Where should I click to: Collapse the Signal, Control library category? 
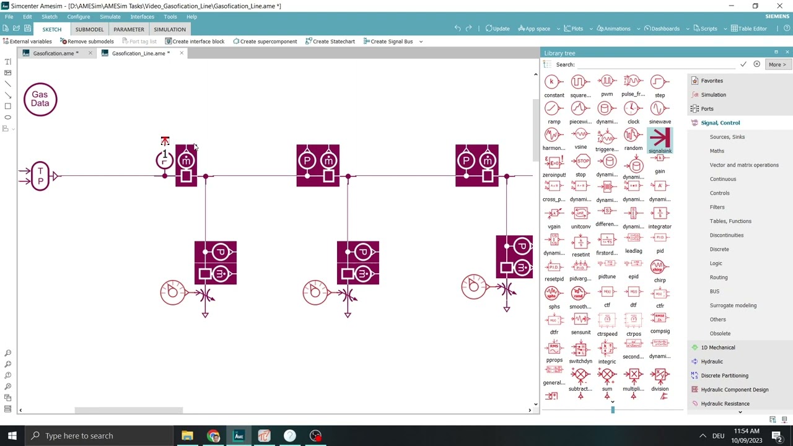[720, 123]
